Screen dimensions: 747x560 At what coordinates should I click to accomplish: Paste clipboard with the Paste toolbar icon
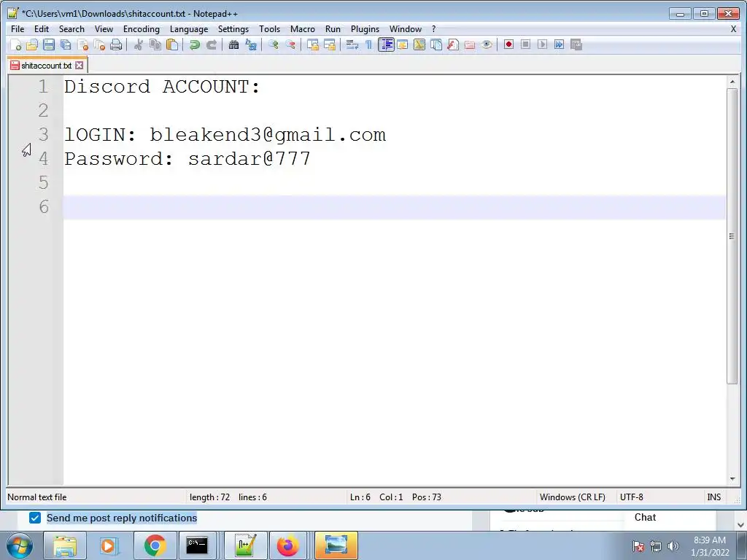pyautogui.click(x=172, y=44)
